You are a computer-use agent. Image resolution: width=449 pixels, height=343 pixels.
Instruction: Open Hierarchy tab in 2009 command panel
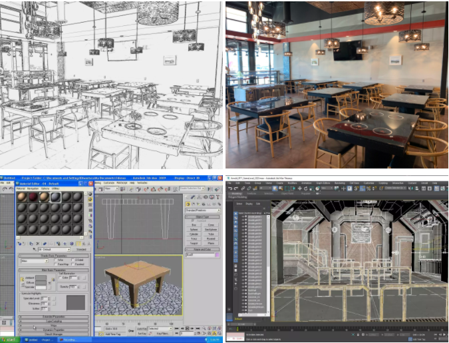pos(200,197)
